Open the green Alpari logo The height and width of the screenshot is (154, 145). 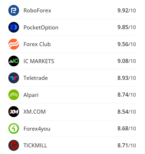[14, 95]
